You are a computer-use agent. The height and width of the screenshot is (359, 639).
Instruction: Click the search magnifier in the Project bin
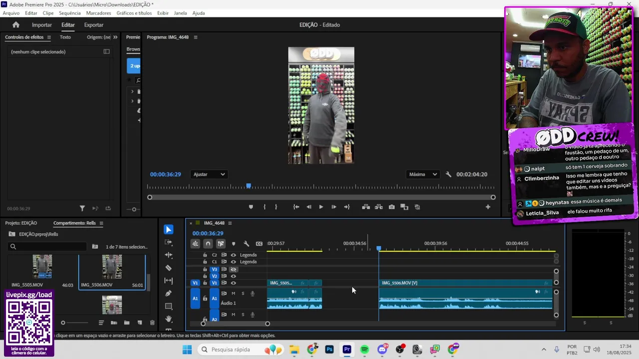click(13, 246)
